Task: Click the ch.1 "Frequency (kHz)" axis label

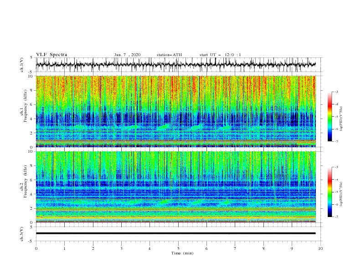Action: click(x=26, y=106)
